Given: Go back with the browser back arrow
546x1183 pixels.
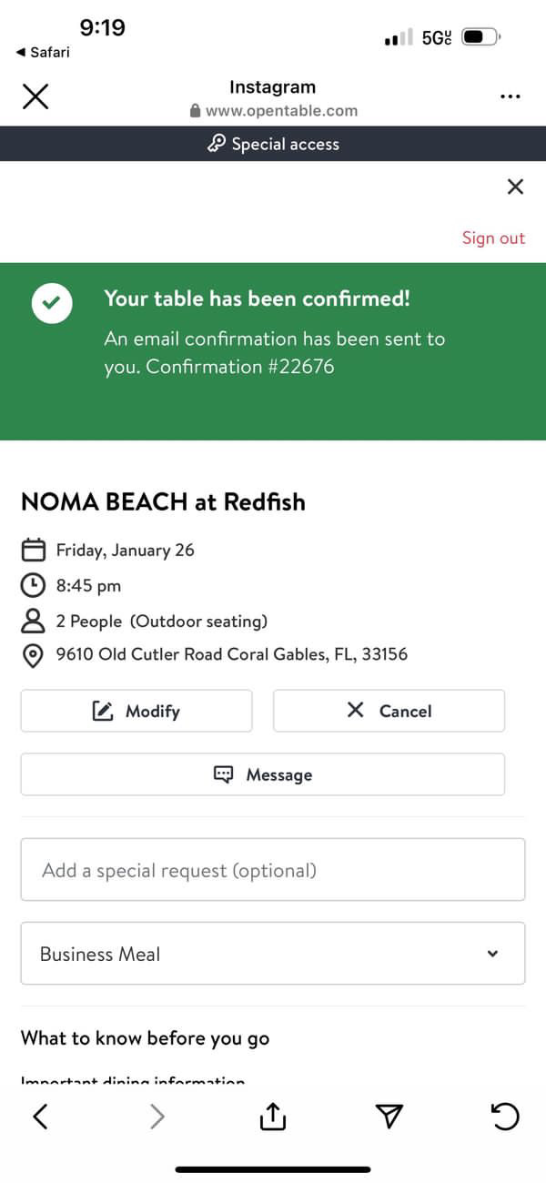Looking at the screenshot, I should pos(40,1117).
